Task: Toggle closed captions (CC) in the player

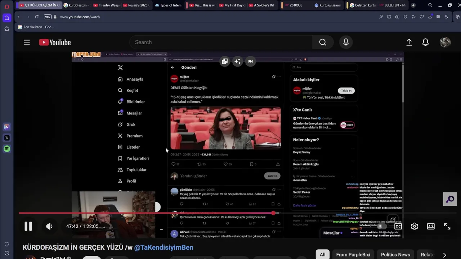Action: [x=398, y=226]
